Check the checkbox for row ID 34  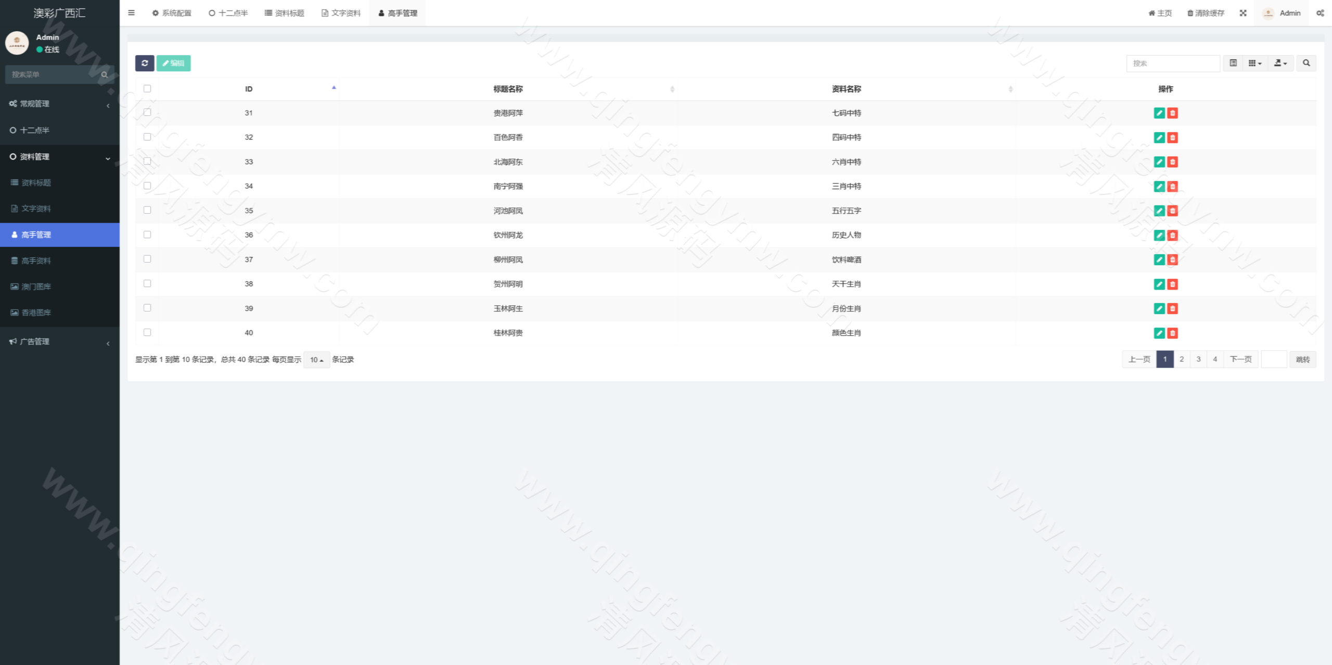click(147, 186)
